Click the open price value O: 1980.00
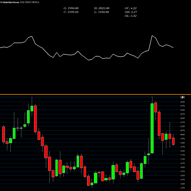This screenshot has width=191, height=191. [71, 8]
